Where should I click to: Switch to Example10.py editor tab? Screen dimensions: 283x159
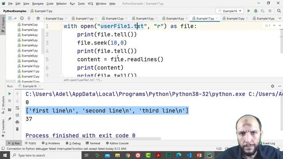point(54,19)
